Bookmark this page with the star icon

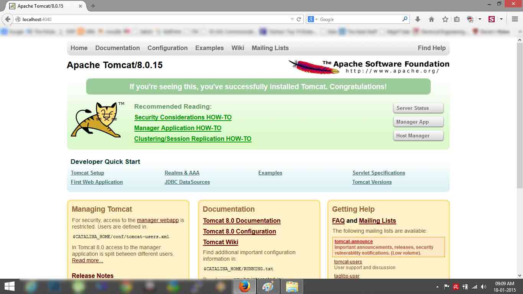tap(445, 19)
